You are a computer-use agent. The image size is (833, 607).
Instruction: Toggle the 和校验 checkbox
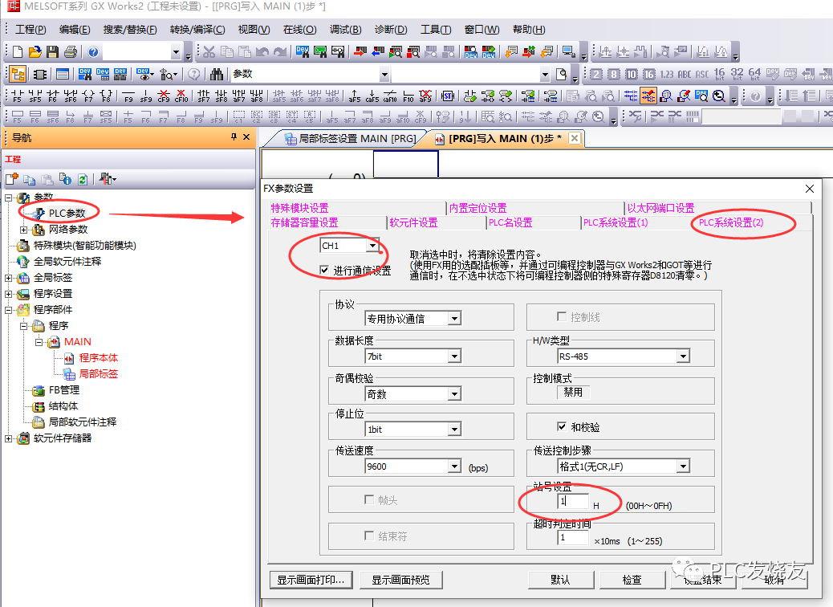click(562, 427)
